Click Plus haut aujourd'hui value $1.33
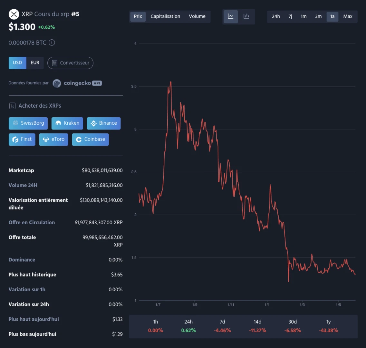The width and height of the screenshot is (366, 348). click(x=117, y=319)
